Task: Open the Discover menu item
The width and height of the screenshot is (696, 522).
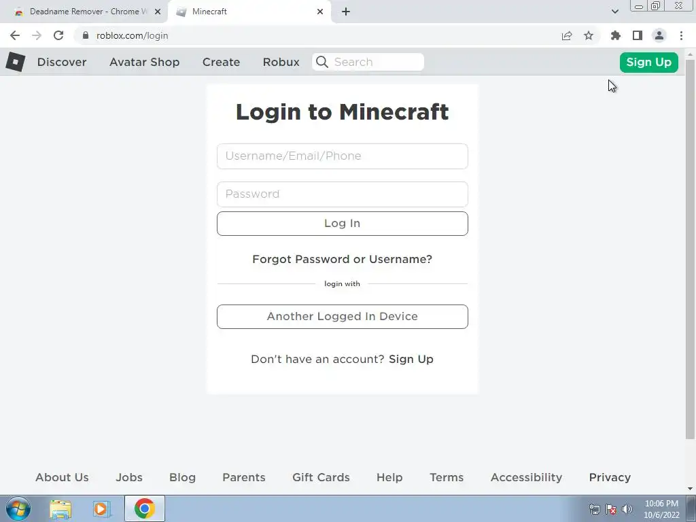Action: click(x=62, y=62)
